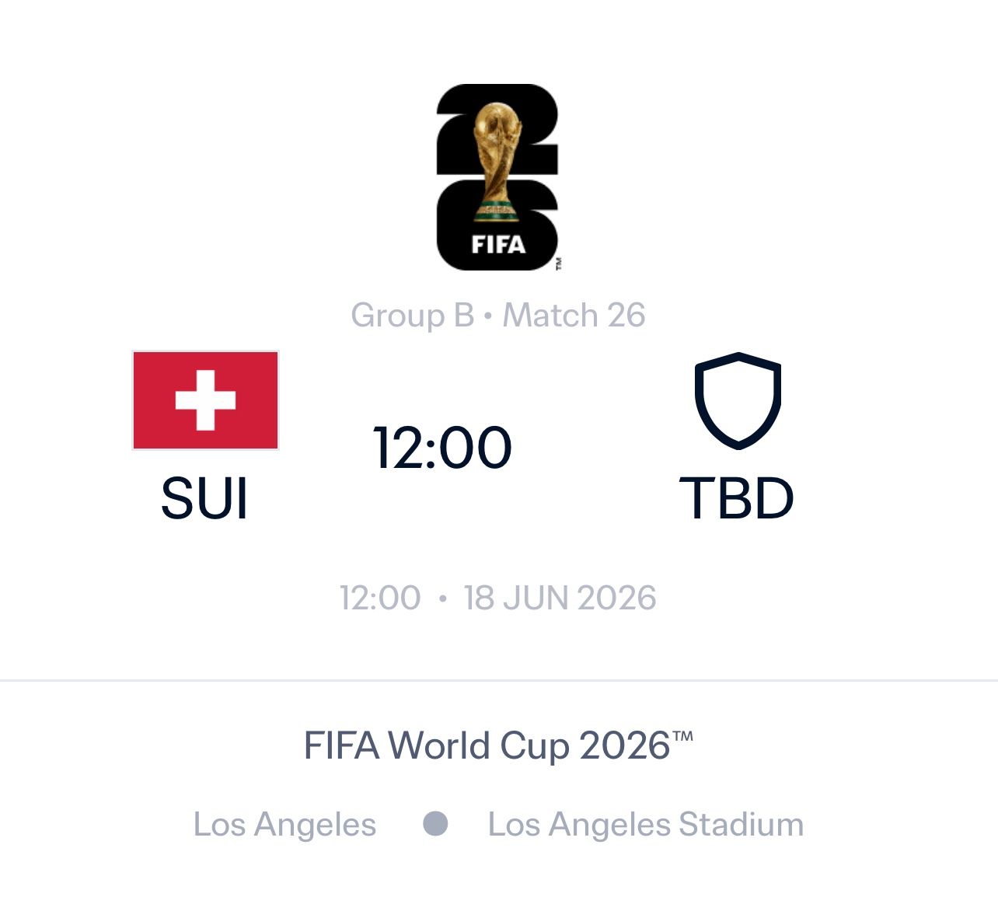Open the SUI team label

coord(204,498)
